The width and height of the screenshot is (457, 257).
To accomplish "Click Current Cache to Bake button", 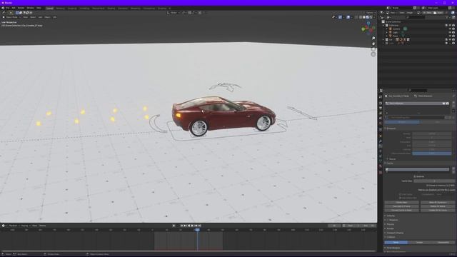I will pos(401,210).
